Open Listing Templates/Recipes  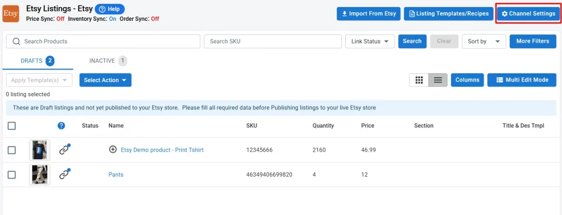point(448,14)
